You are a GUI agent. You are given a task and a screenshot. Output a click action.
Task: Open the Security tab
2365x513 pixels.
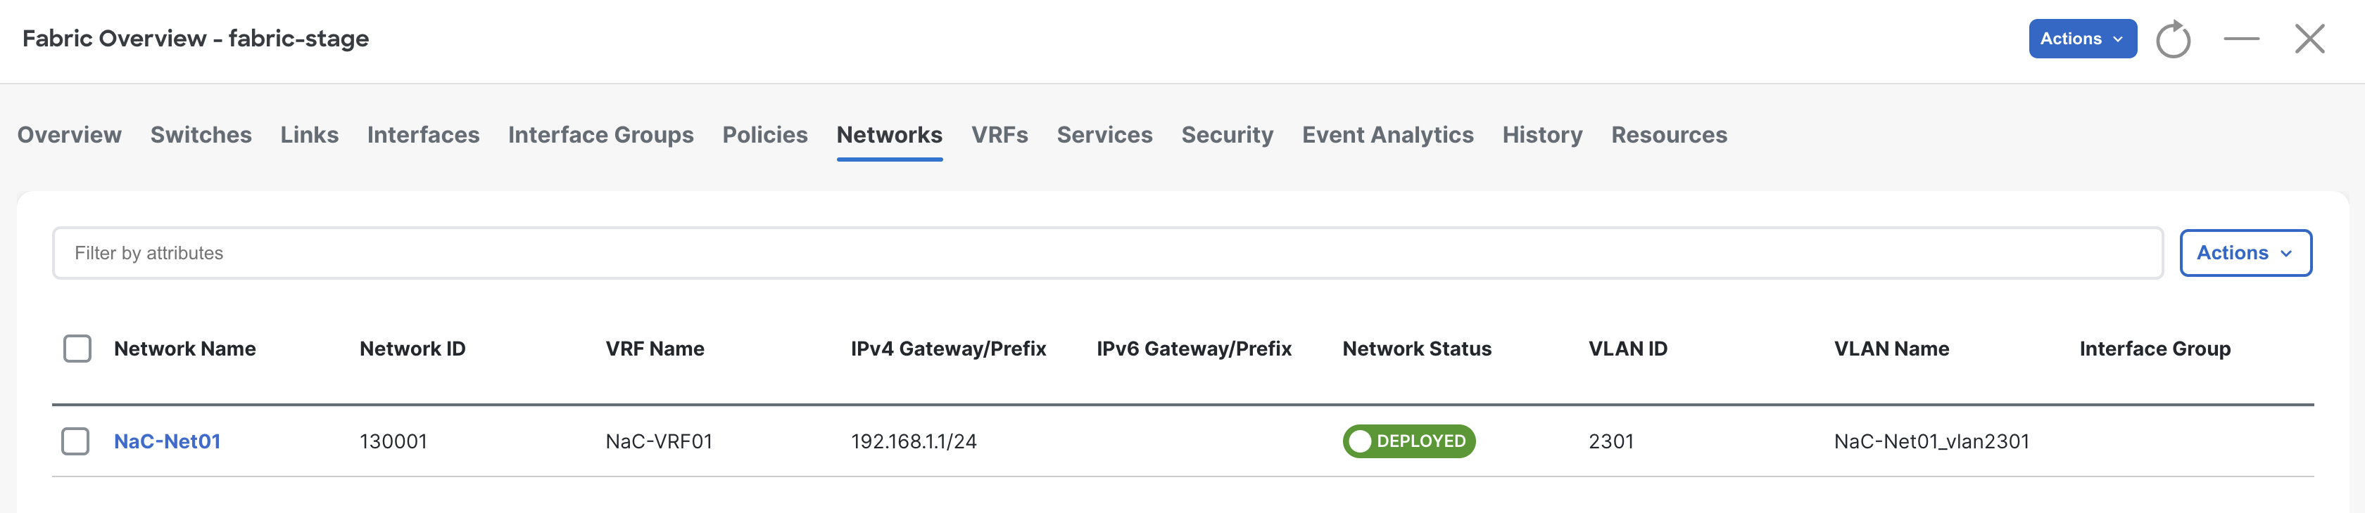pyautogui.click(x=1227, y=135)
